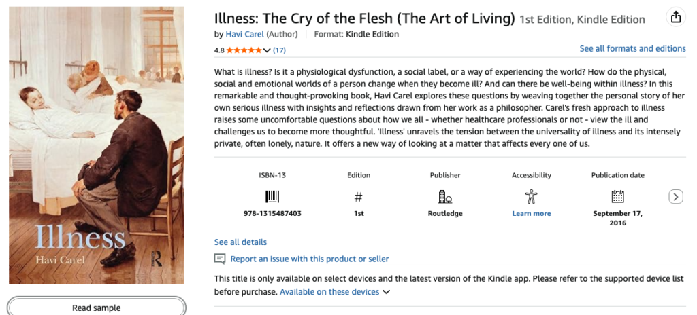Click the Edition hash symbol icon
This screenshot has height=315, width=697.
[x=359, y=197]
